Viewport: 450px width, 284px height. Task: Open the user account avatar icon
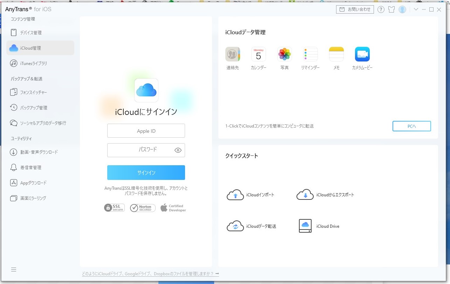point(402,9)
